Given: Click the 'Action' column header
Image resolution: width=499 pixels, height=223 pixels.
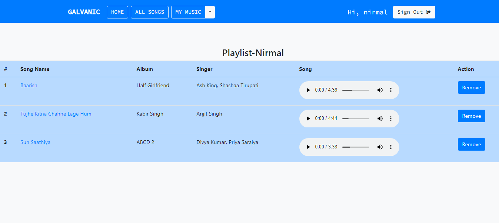Looking at the screenshot, I should click(x=466, y=69).
